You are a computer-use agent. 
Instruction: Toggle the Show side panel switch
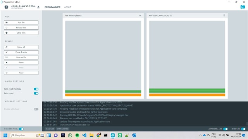(x=21, y=129)
